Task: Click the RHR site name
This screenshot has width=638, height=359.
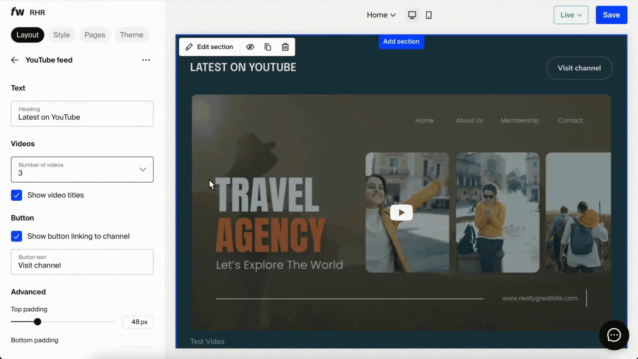Action: pyautogui.click(x=37, y=12)
